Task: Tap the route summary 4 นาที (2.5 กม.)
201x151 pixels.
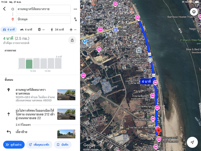Action: (16, 38)
